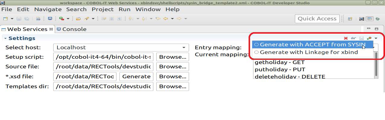Click the Save toolbar icon
The width and height of the screenshot is (385, 120).
(19, 19)
